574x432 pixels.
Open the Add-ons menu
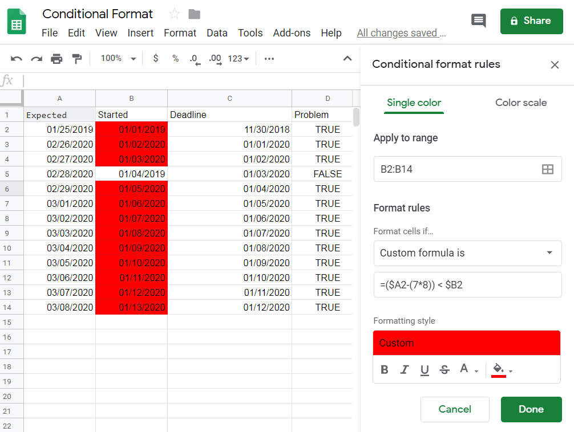pyautogui.click(x=292, y=33)
